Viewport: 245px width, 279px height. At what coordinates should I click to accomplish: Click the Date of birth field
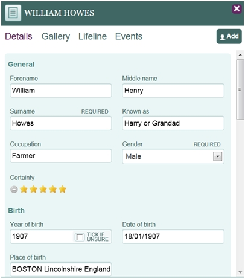coord(173,237)
